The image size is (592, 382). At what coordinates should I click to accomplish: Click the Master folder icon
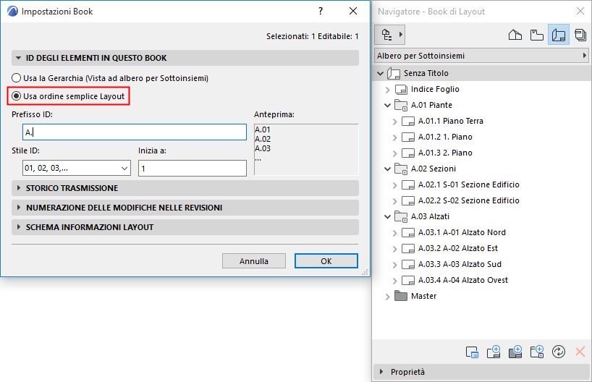coord(401,296)
